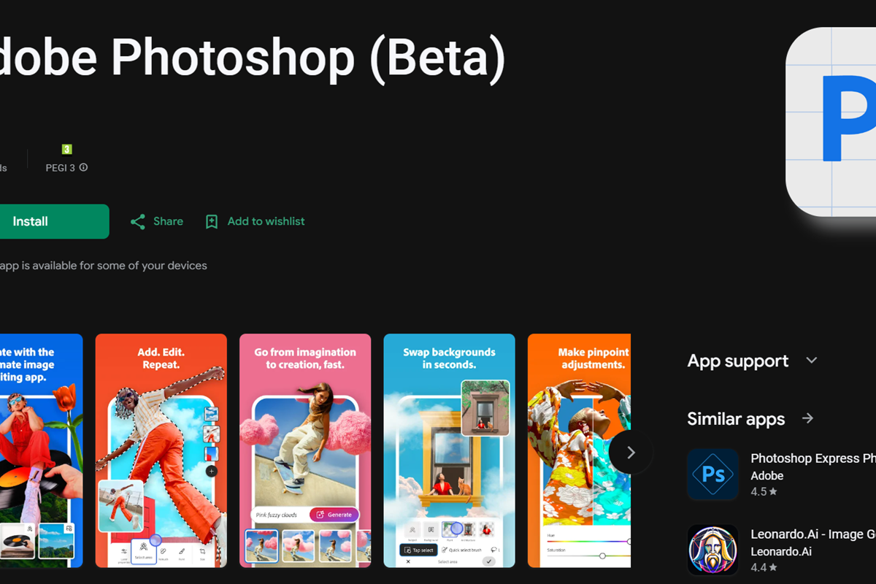
Task: Open the "Swap backgrounds in seconds" screenshot
Action: coord(450,450)
